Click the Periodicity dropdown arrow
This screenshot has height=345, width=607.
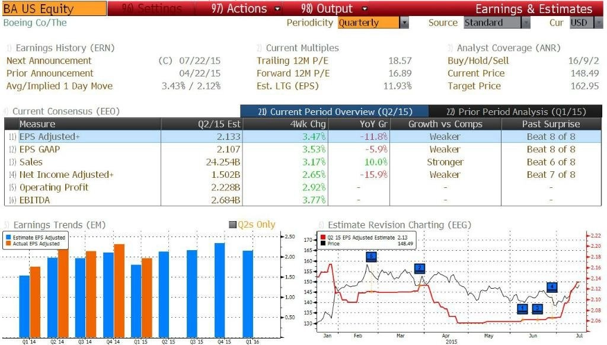pyautogui.click(x=404, y=23)
